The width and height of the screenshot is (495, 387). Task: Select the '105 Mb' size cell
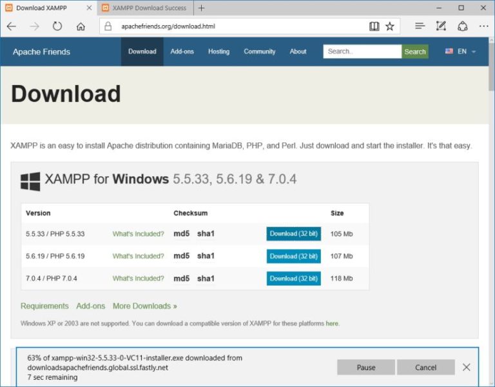[x=342, y=234]
